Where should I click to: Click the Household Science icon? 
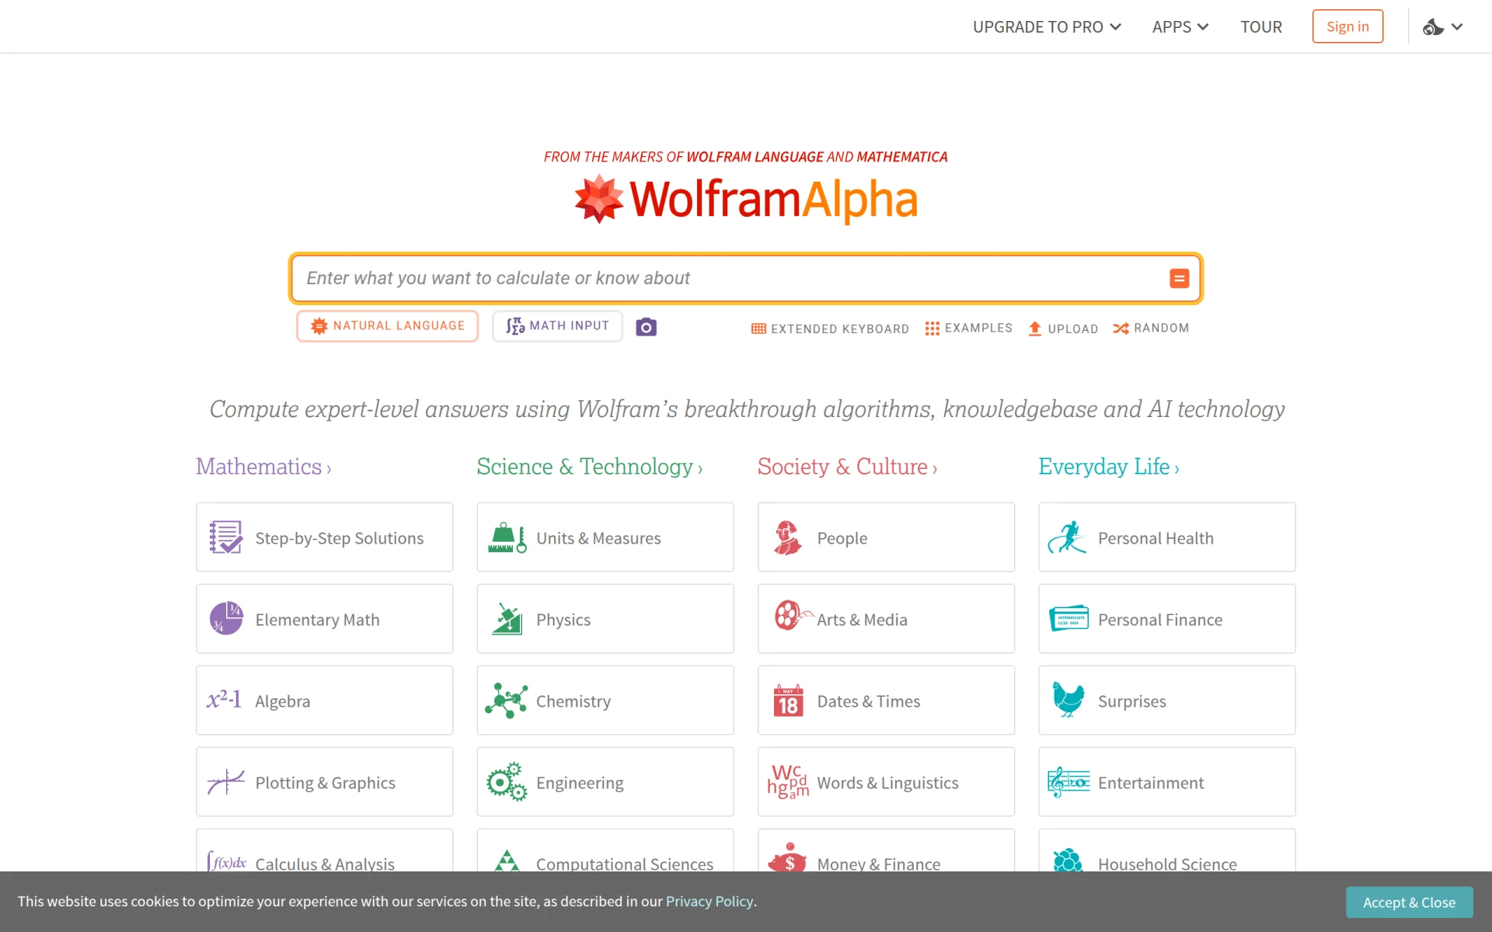pyautogui.click(x=1068, y=860)
